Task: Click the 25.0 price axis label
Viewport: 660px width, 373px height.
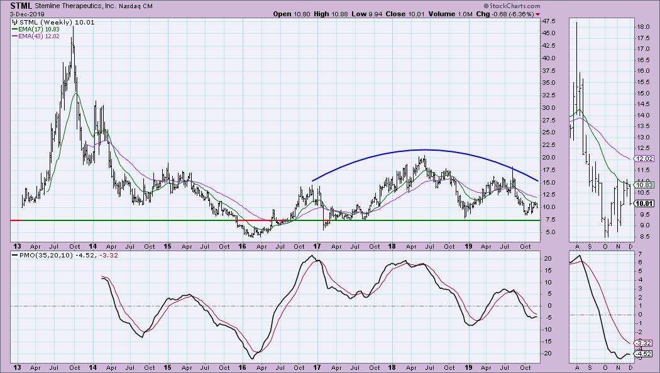Action: point(549,132)
